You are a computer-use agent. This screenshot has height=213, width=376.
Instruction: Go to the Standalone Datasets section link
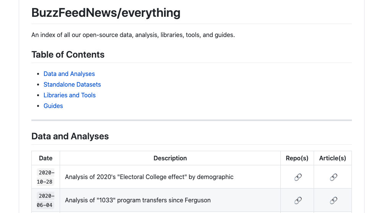[72, 85]
